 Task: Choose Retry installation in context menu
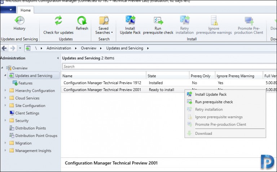[225, 109]
